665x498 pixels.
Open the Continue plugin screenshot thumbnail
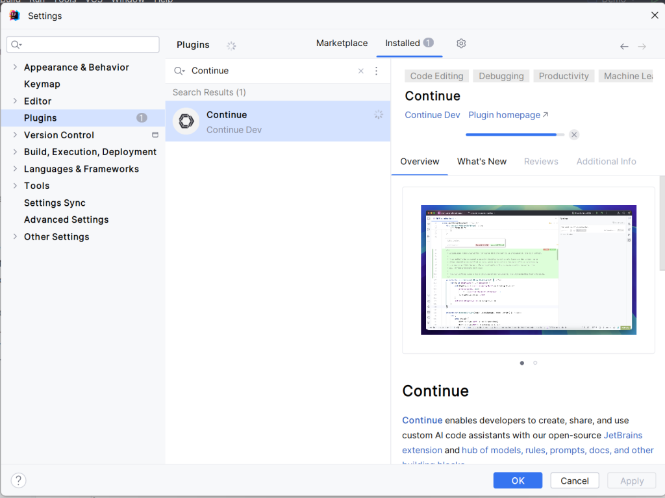click(x=528, y=269)
